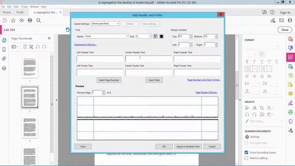Click the flip horizontal icon in Objects

tap(254, 108)
